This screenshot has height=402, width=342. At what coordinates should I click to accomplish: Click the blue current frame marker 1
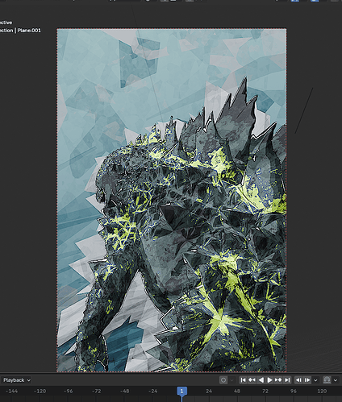[x=181, y=391]
